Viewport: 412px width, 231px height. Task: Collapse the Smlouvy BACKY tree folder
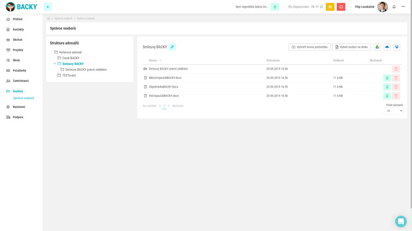54,64
